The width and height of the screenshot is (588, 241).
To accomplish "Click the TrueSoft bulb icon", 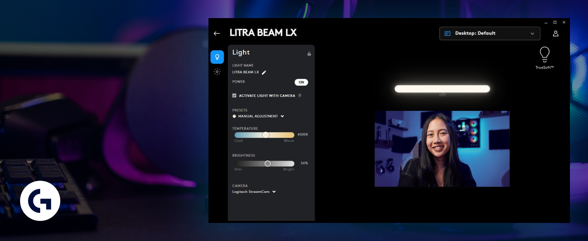I will (x=545, y=55).
